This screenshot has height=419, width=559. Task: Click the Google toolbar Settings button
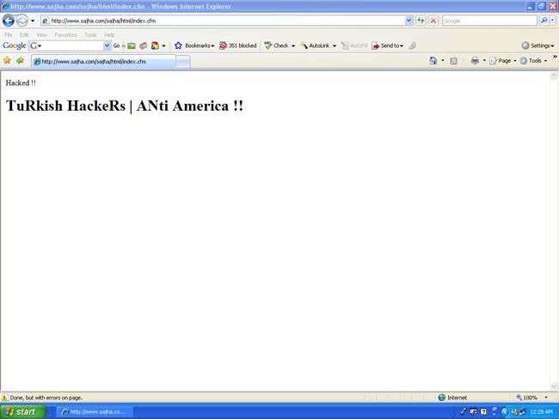click(537, 46)
